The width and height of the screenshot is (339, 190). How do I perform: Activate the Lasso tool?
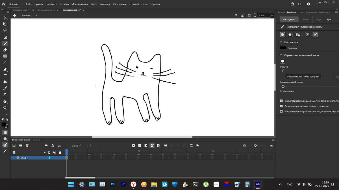pos(5,30)
